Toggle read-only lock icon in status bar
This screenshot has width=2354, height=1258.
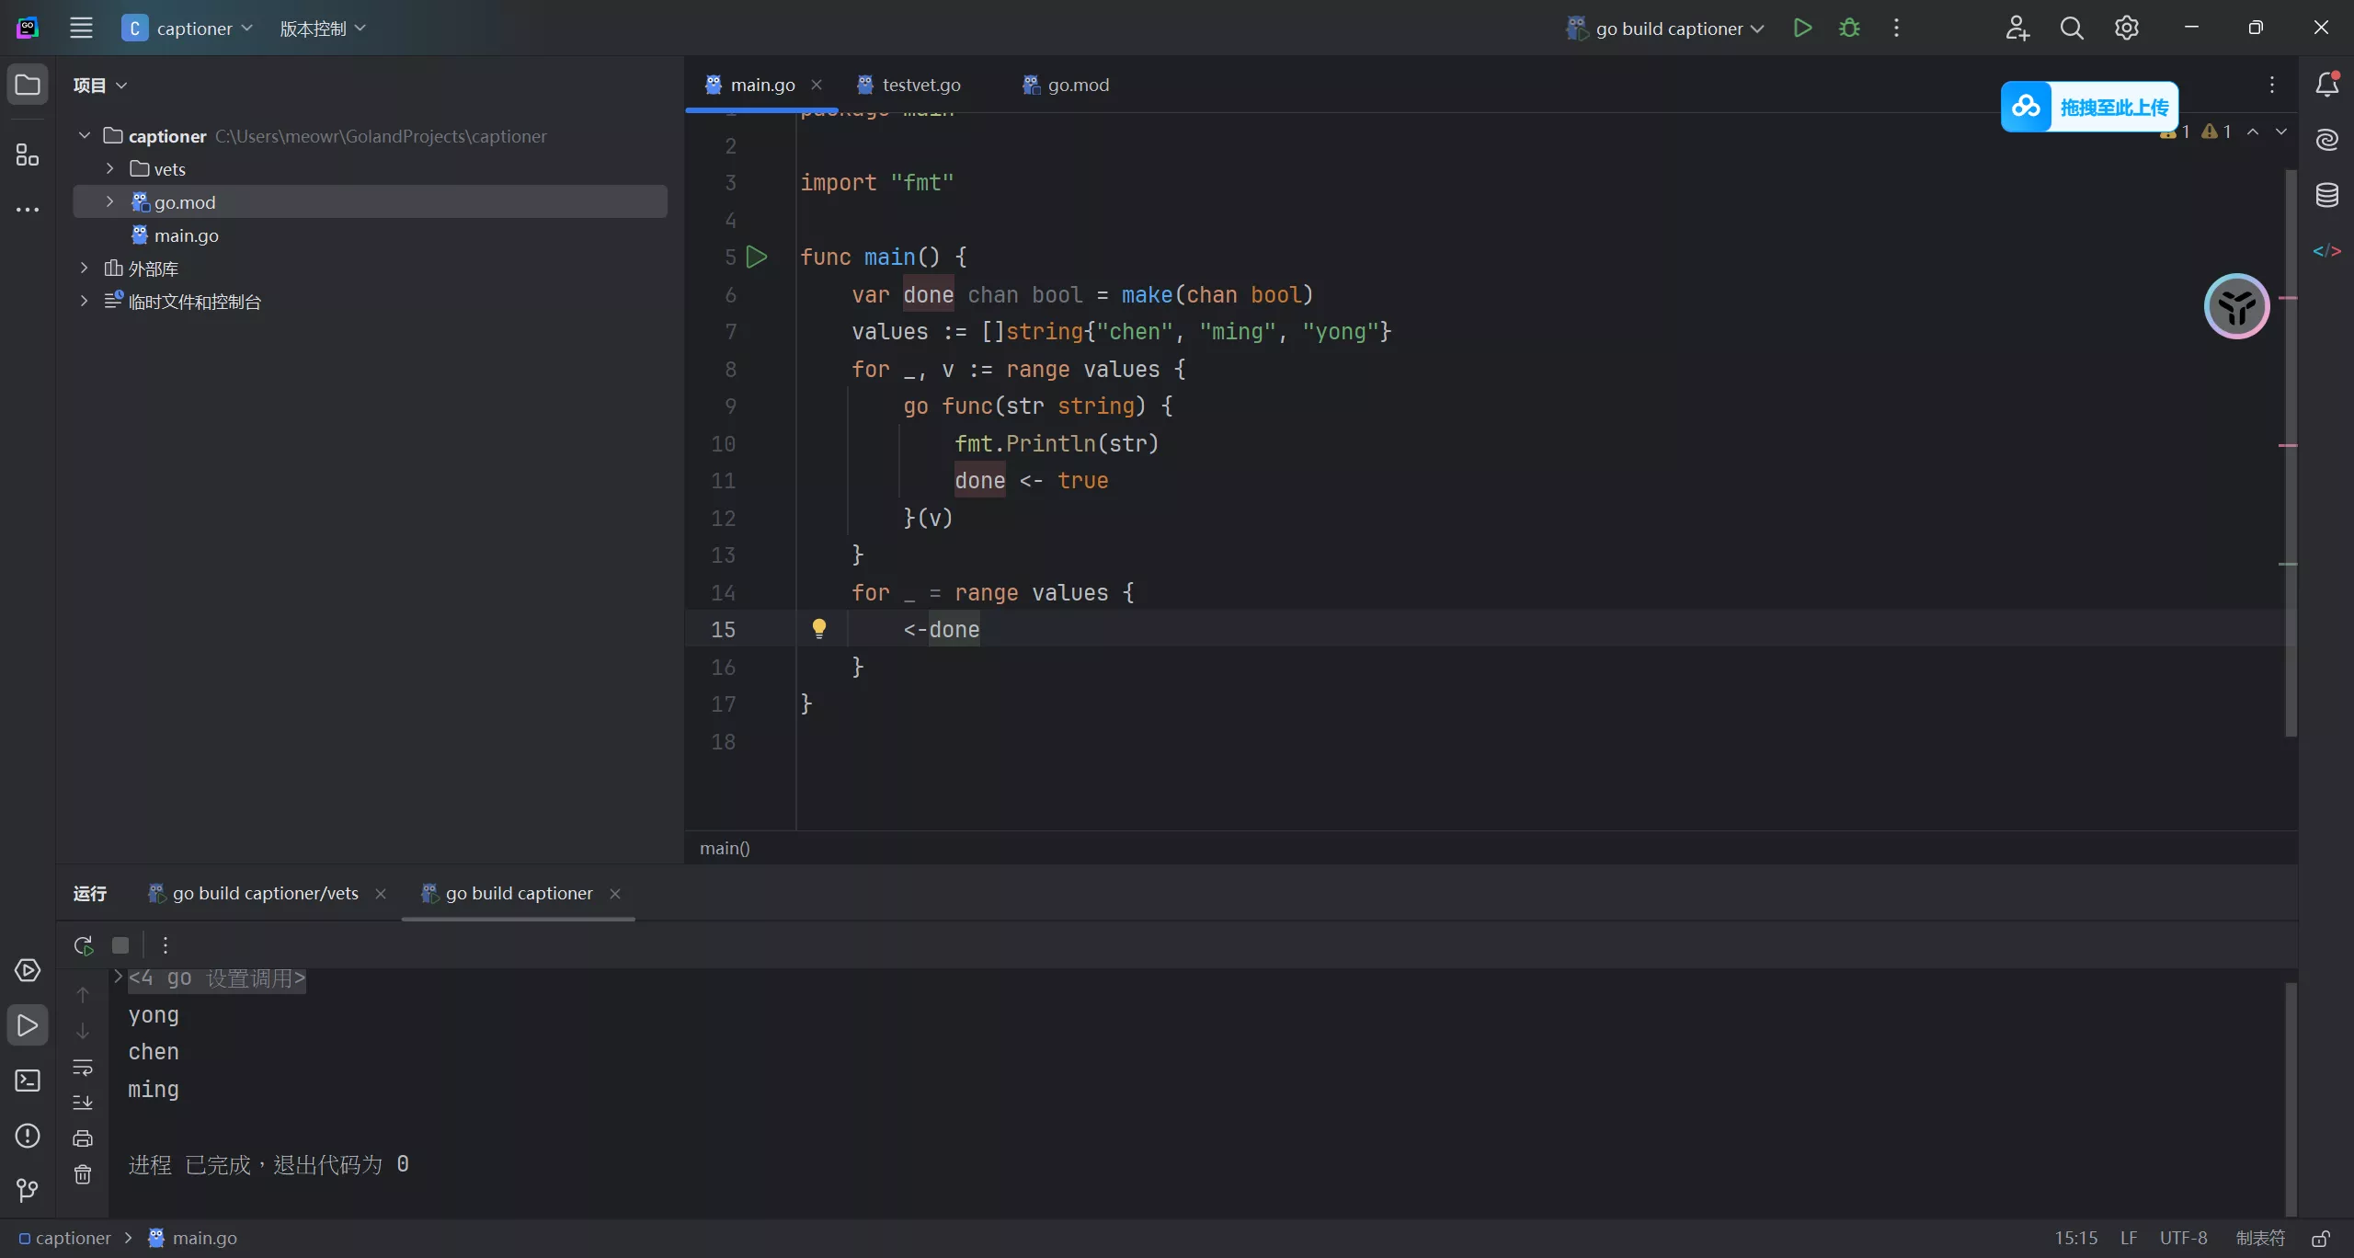tap(2321, 1238)
